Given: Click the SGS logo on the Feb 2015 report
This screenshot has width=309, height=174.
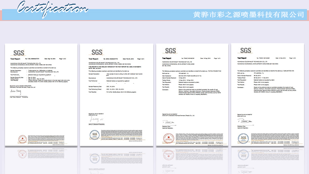Looking at the screenshot, I should 97,52.
